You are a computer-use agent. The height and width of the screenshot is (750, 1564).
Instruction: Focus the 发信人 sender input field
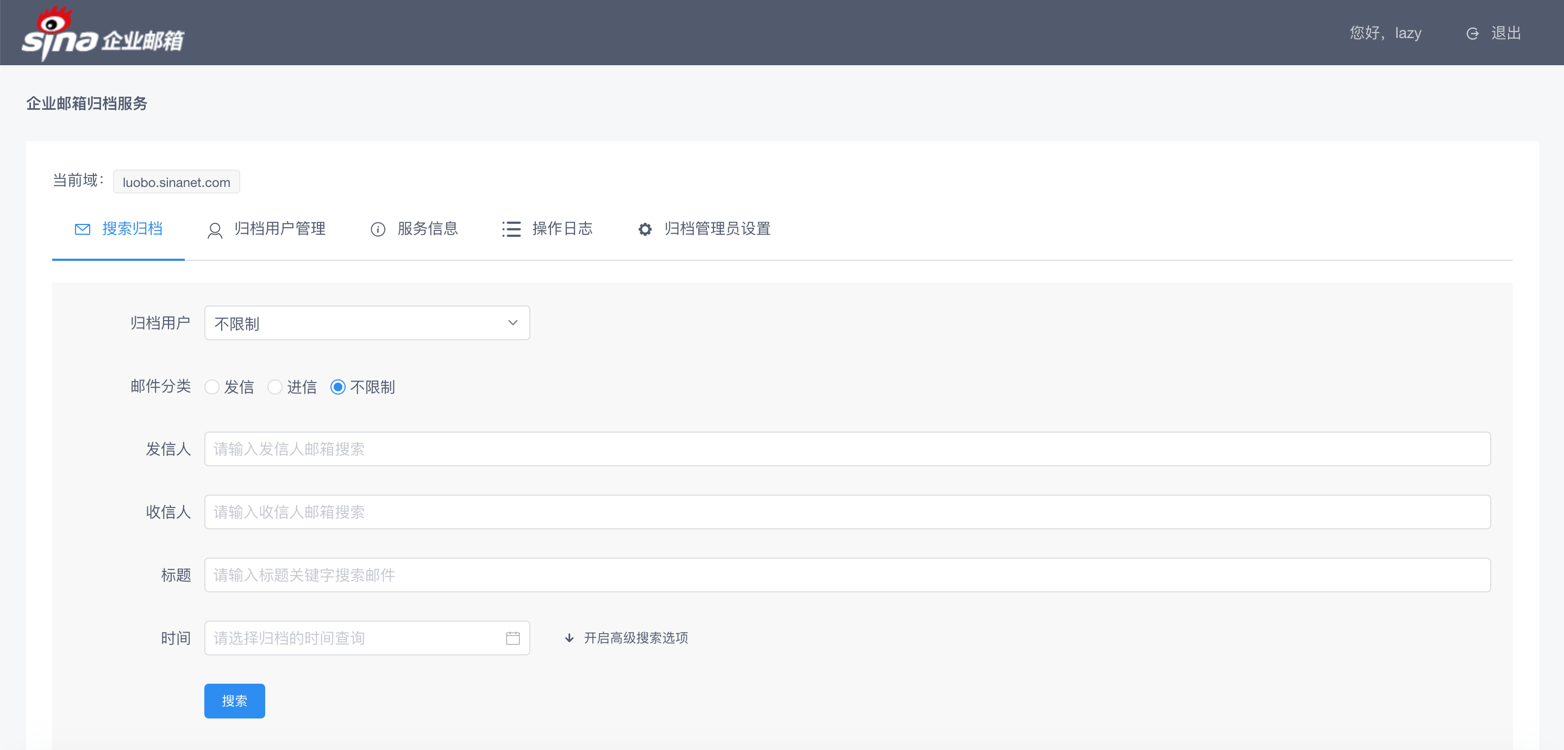click(847, 449)
